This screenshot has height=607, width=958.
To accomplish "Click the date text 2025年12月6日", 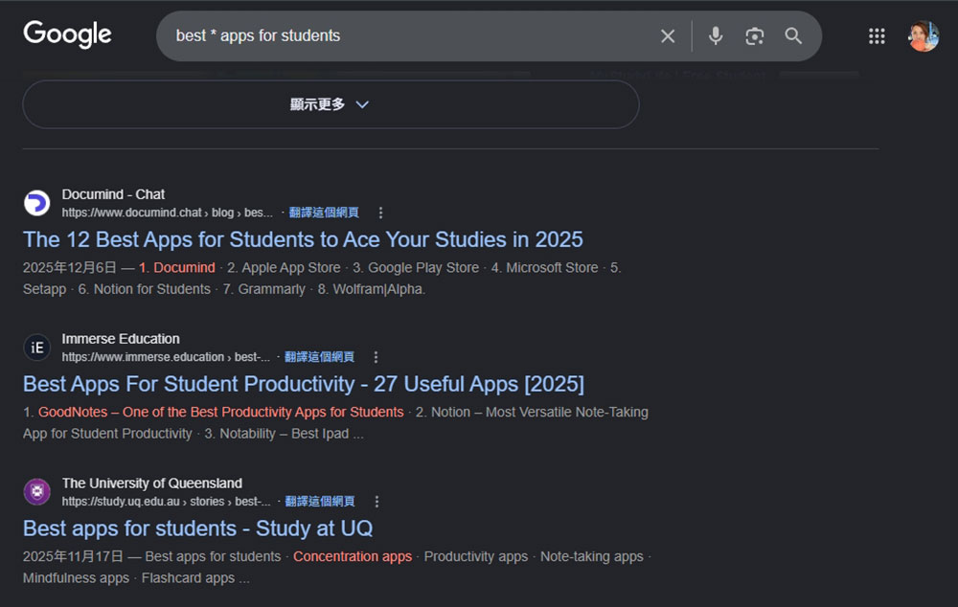I will click(x=70, y=267).
